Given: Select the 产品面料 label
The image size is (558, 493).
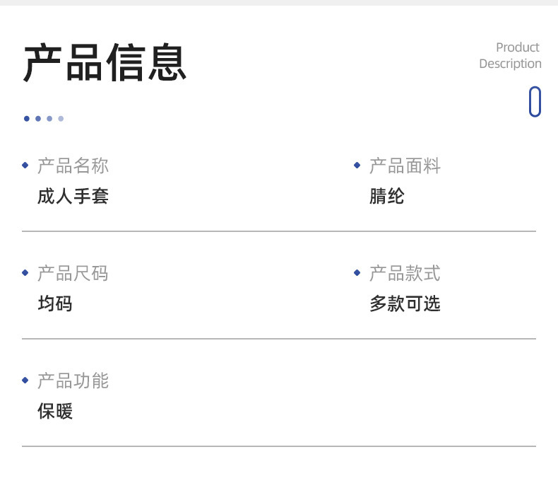Looking at the screenshot, I should point(405,166).
